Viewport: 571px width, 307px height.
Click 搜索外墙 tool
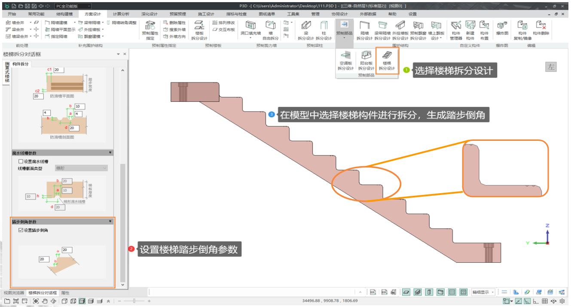click(x=174, y=30)
